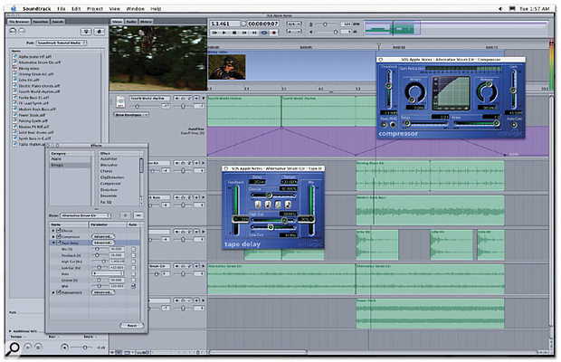The width and height of the screenshot is (561, 362).
Task: Open the time signature dropdown
Action: coord(294,24)
